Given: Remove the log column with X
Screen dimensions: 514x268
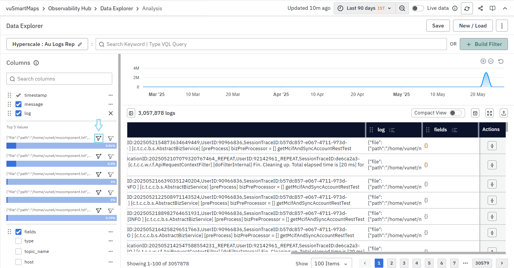Looking at the screenshot, I should 111,113.
